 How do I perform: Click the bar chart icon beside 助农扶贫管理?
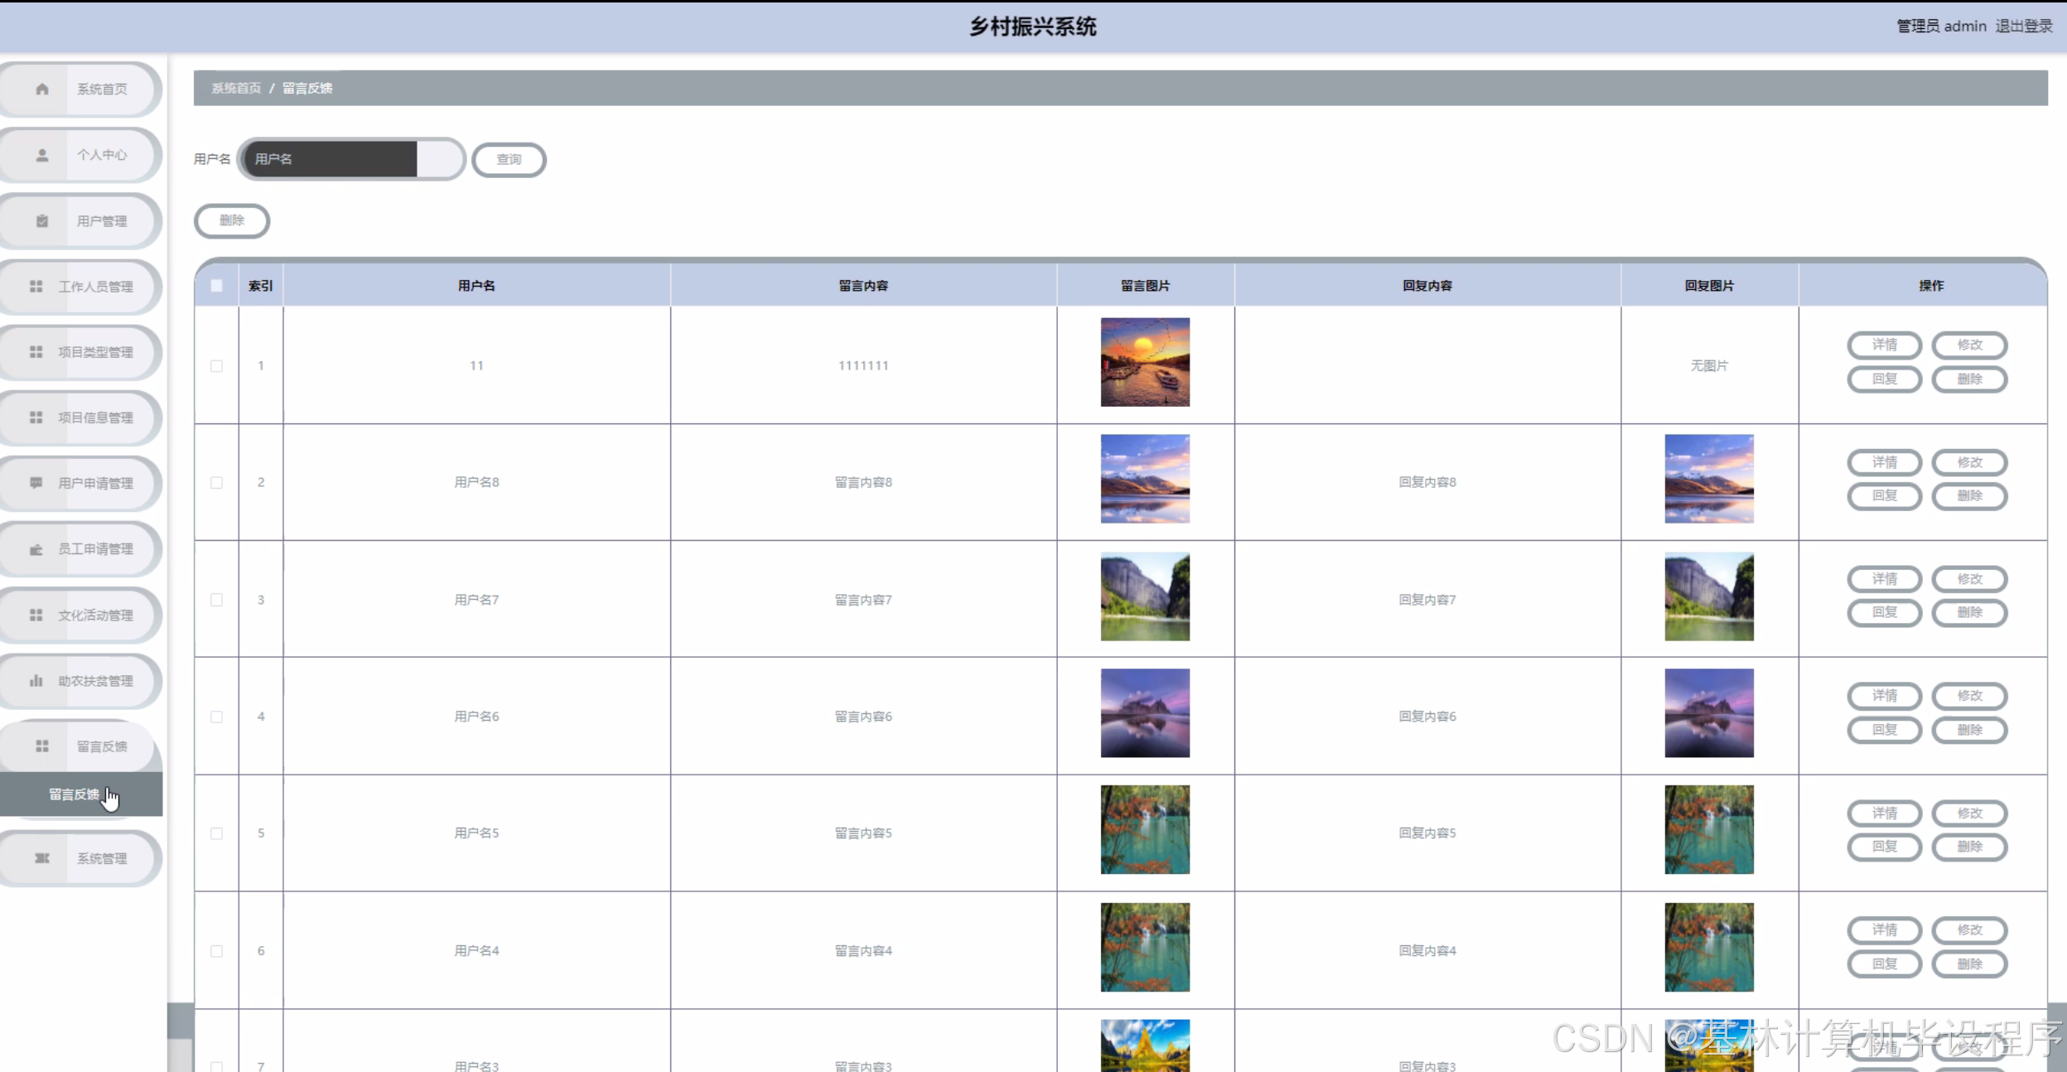pyautogui.click(x=36, y=681)
